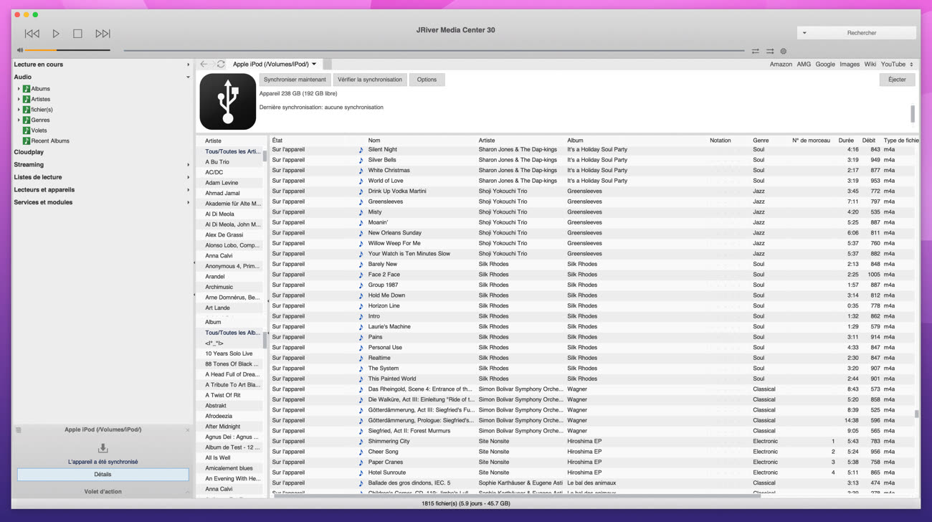Open the YouTube link
932x522 pixels.
point(893,65)
